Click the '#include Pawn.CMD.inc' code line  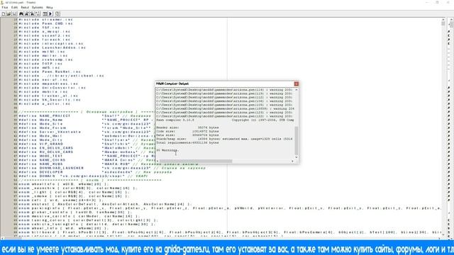pyautogui.click(x=45, y=23)
